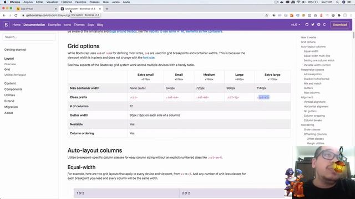This screenshot has height=199, width=355.
Task: Go to Home in the navbar
Action: (x=16, y=25)
